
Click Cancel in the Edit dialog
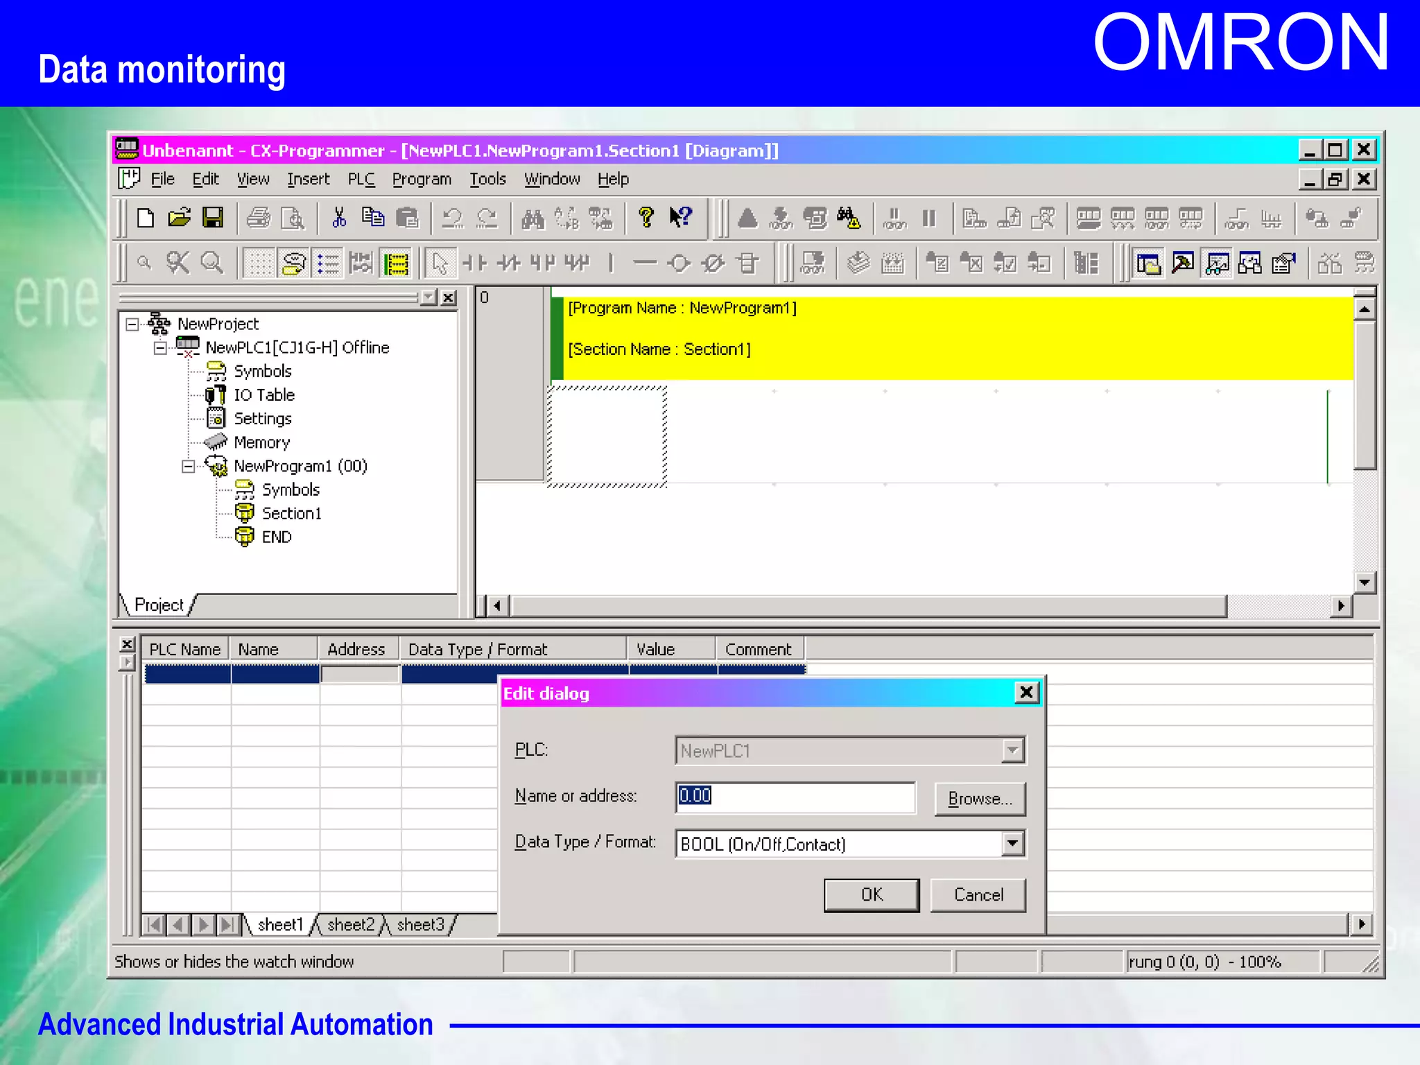pos(978,895)
